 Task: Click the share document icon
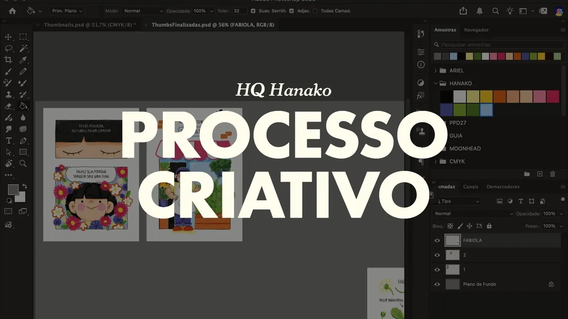[x=463, y=11]
